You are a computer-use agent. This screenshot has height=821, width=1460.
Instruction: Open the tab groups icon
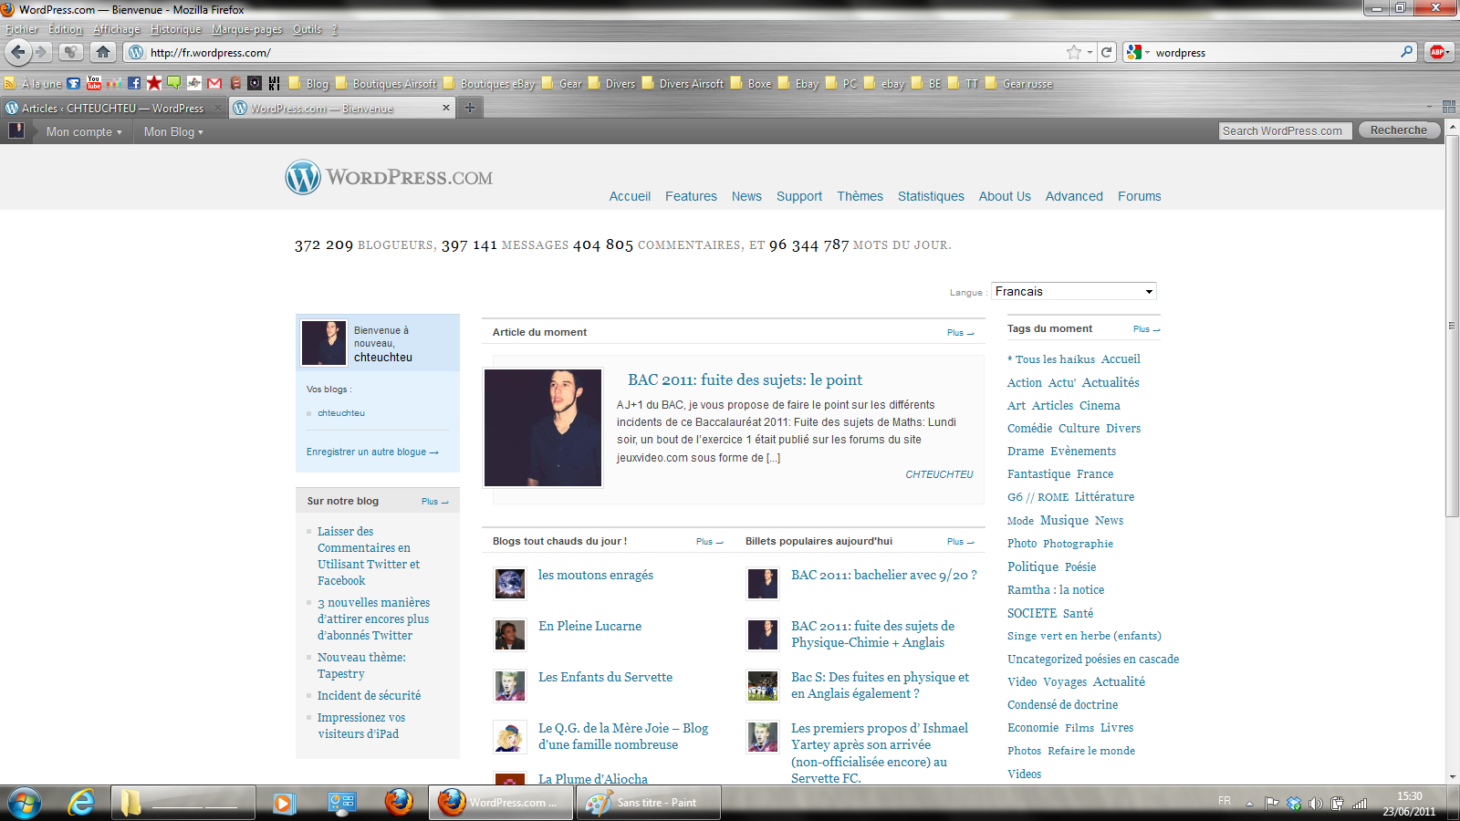pos(1448,107)
